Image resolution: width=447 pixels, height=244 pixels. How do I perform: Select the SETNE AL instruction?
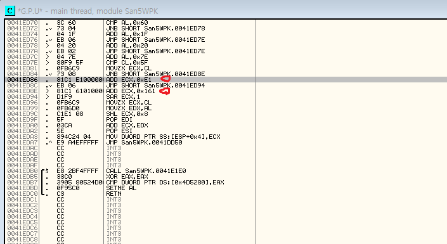(121, 188)
